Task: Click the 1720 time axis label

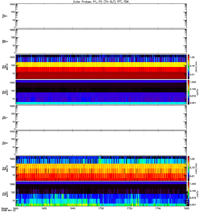Action: pos(130,208)
